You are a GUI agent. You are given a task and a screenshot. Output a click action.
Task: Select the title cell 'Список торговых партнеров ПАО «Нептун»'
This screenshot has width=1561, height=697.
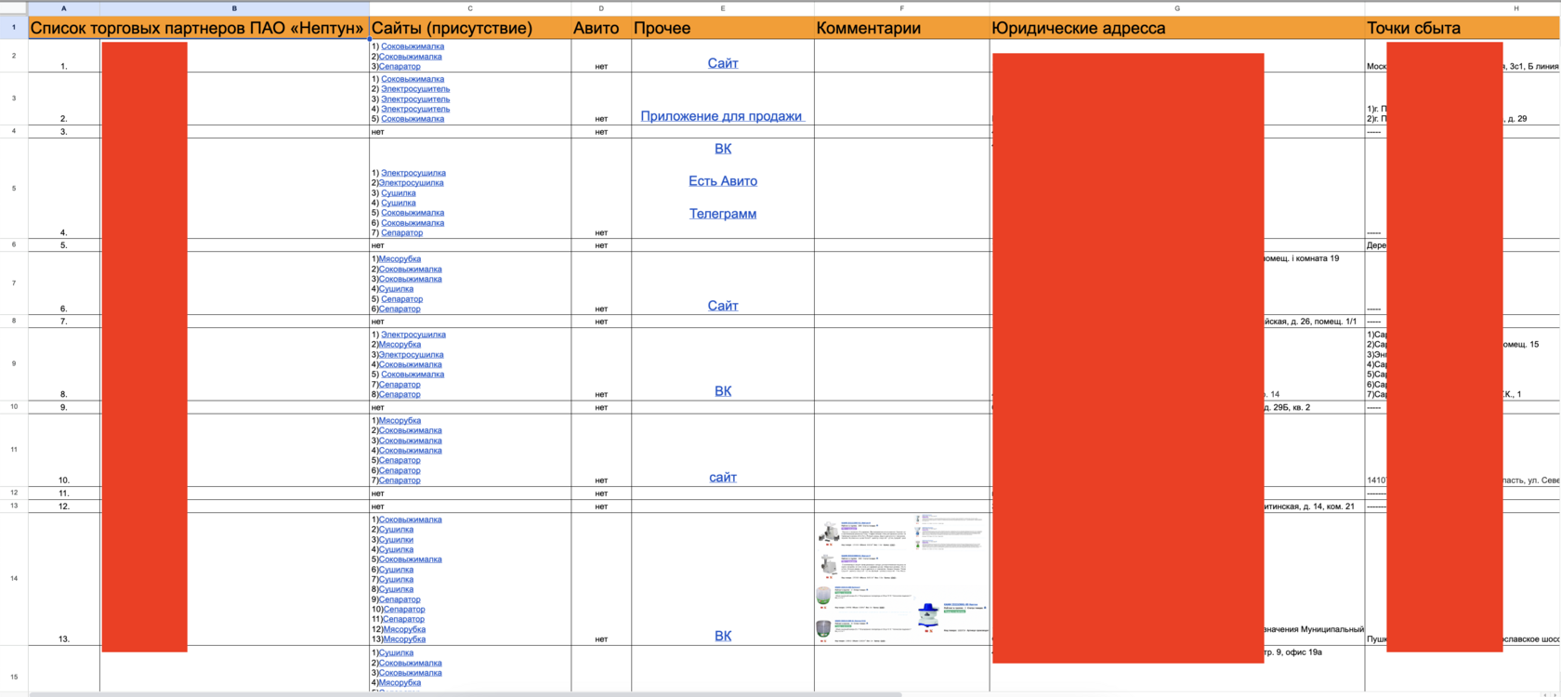point(199,28)
